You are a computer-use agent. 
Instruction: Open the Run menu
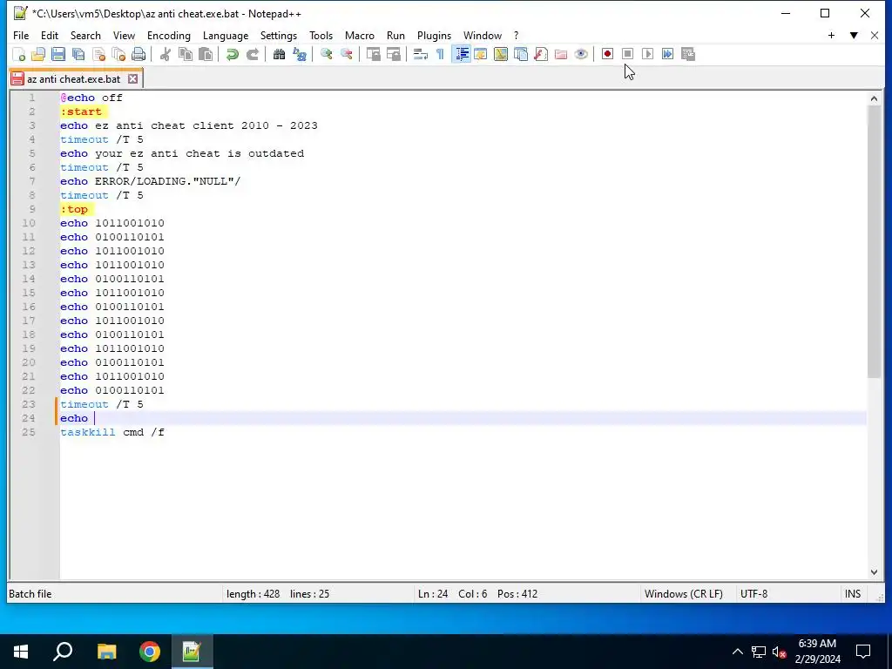click(395, 35)
